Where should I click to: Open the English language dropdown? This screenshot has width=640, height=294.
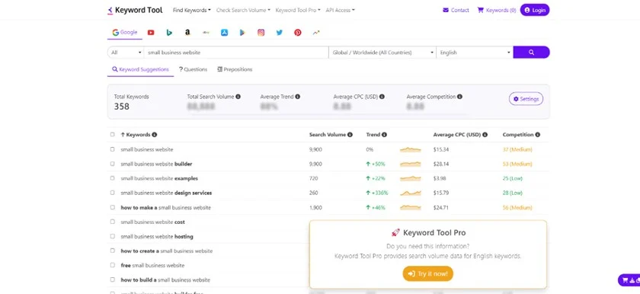click(x=475, y=53)
